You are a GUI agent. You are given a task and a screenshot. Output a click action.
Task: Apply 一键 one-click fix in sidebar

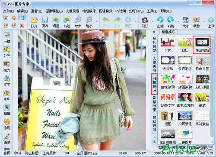coord(7,38)
